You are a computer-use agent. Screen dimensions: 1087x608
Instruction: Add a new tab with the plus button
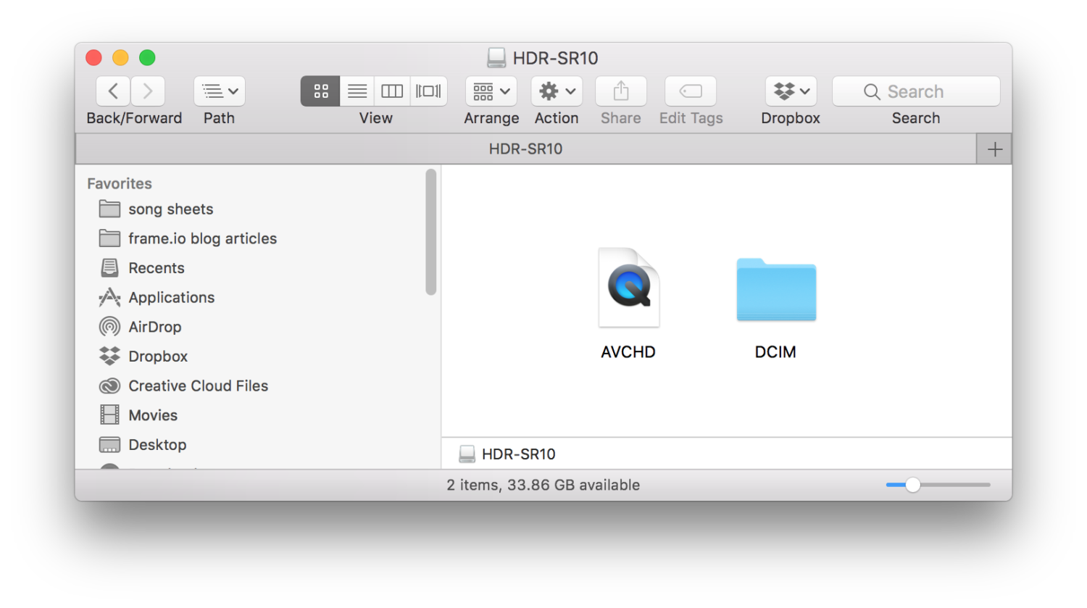click(x=995, y=149)
